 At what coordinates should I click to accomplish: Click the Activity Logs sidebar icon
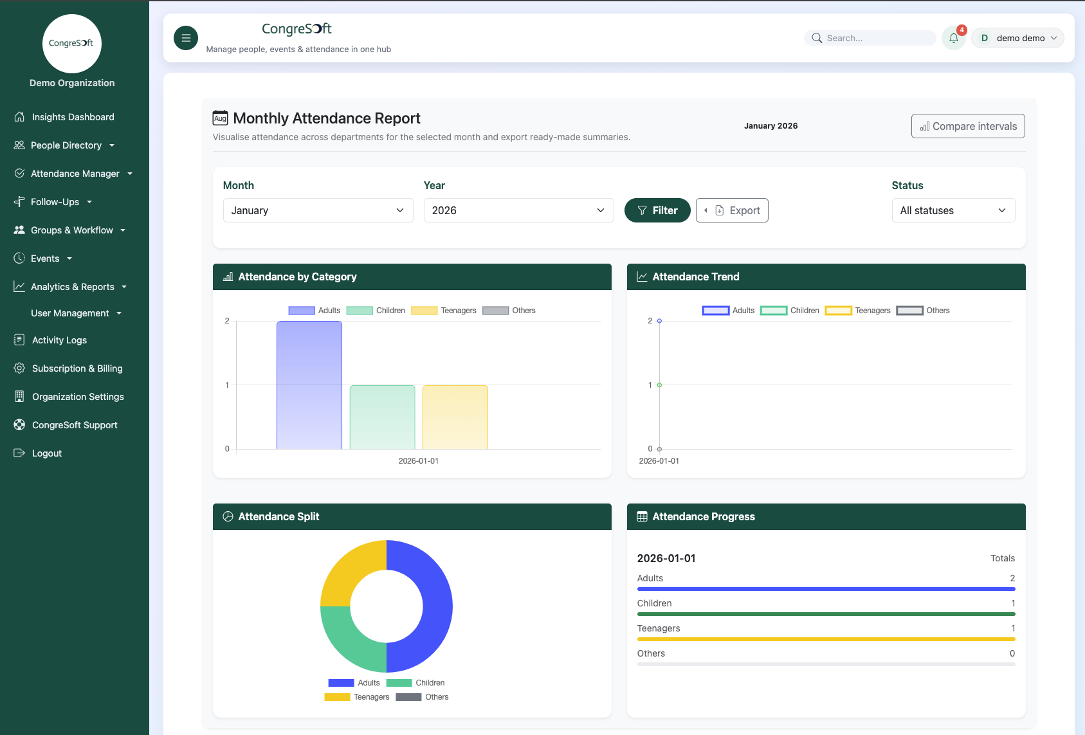(19, 340)
